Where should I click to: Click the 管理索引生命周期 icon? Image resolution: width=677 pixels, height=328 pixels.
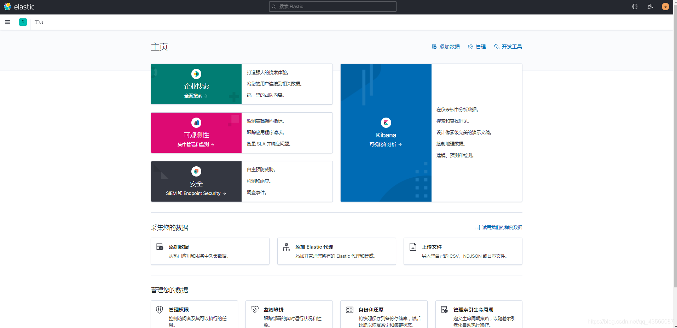(444, 310)
